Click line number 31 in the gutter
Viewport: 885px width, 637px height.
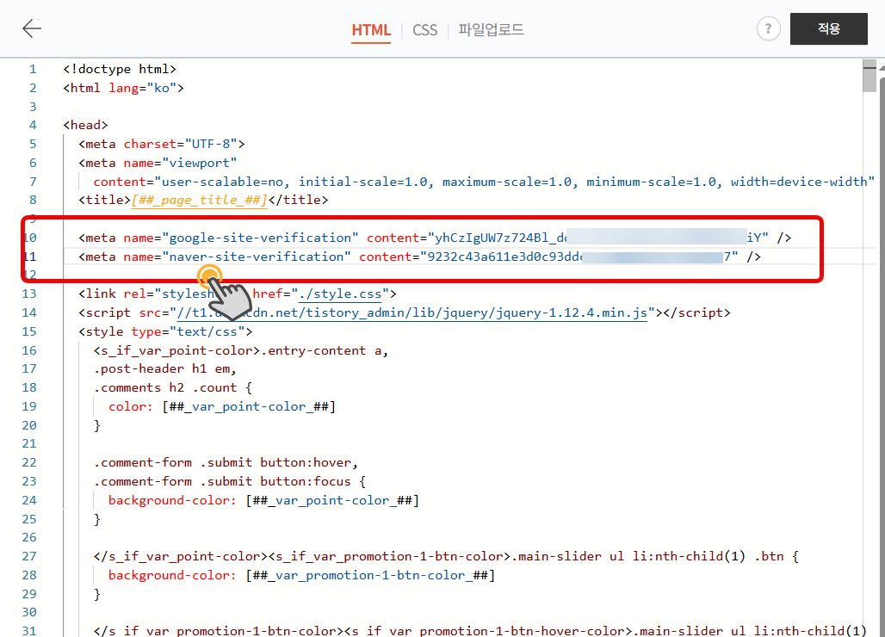point(29,630)
